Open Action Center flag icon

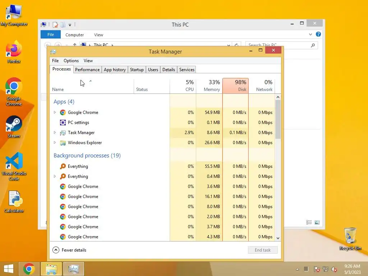tap(317, 269)
